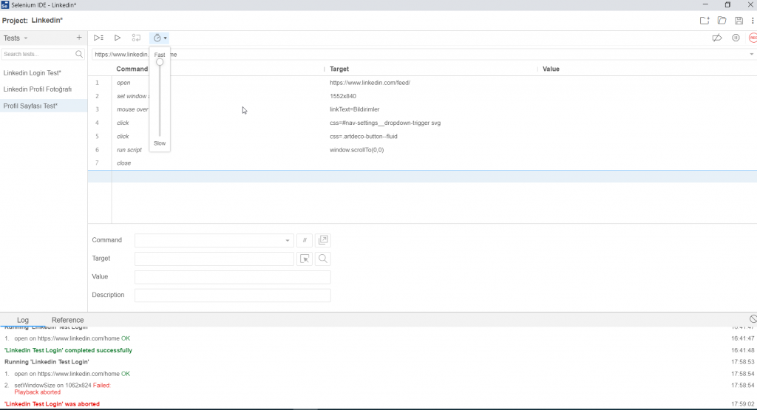Click target linkText=Bildirimler
This screenshot has height=410, width=757.
354,109
